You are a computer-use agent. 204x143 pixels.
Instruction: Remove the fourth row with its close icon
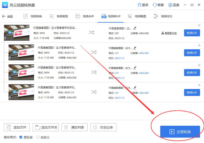pyautogui.click(x=199, y=85)
